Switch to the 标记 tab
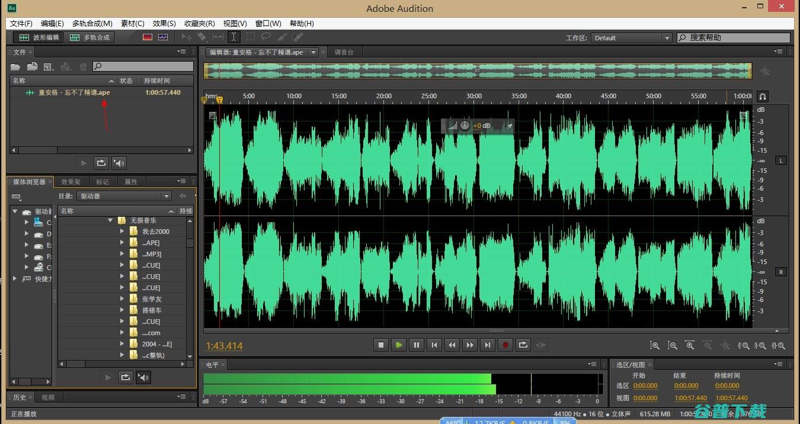 point(103,182)
